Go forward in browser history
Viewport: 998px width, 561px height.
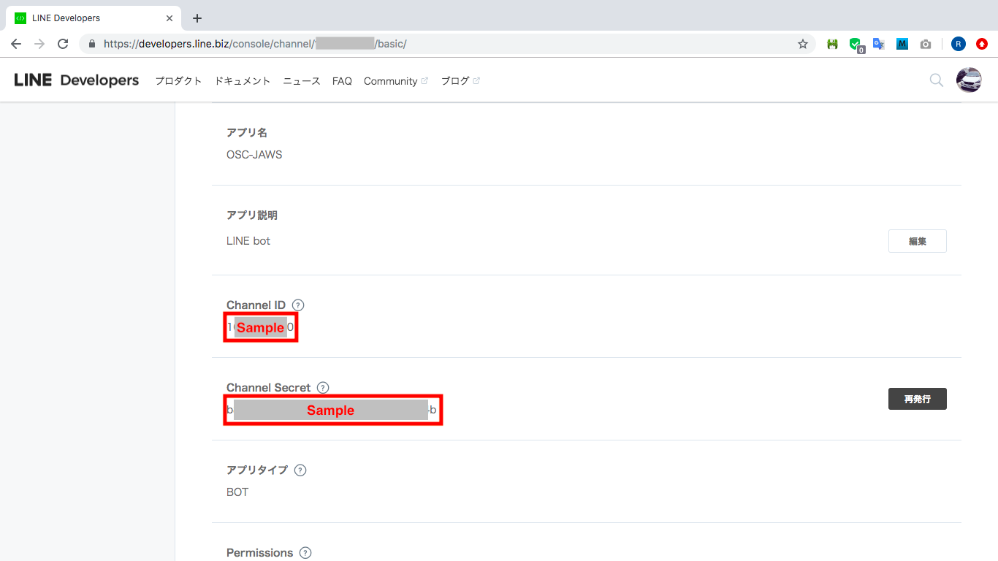[x=39, y=44]
